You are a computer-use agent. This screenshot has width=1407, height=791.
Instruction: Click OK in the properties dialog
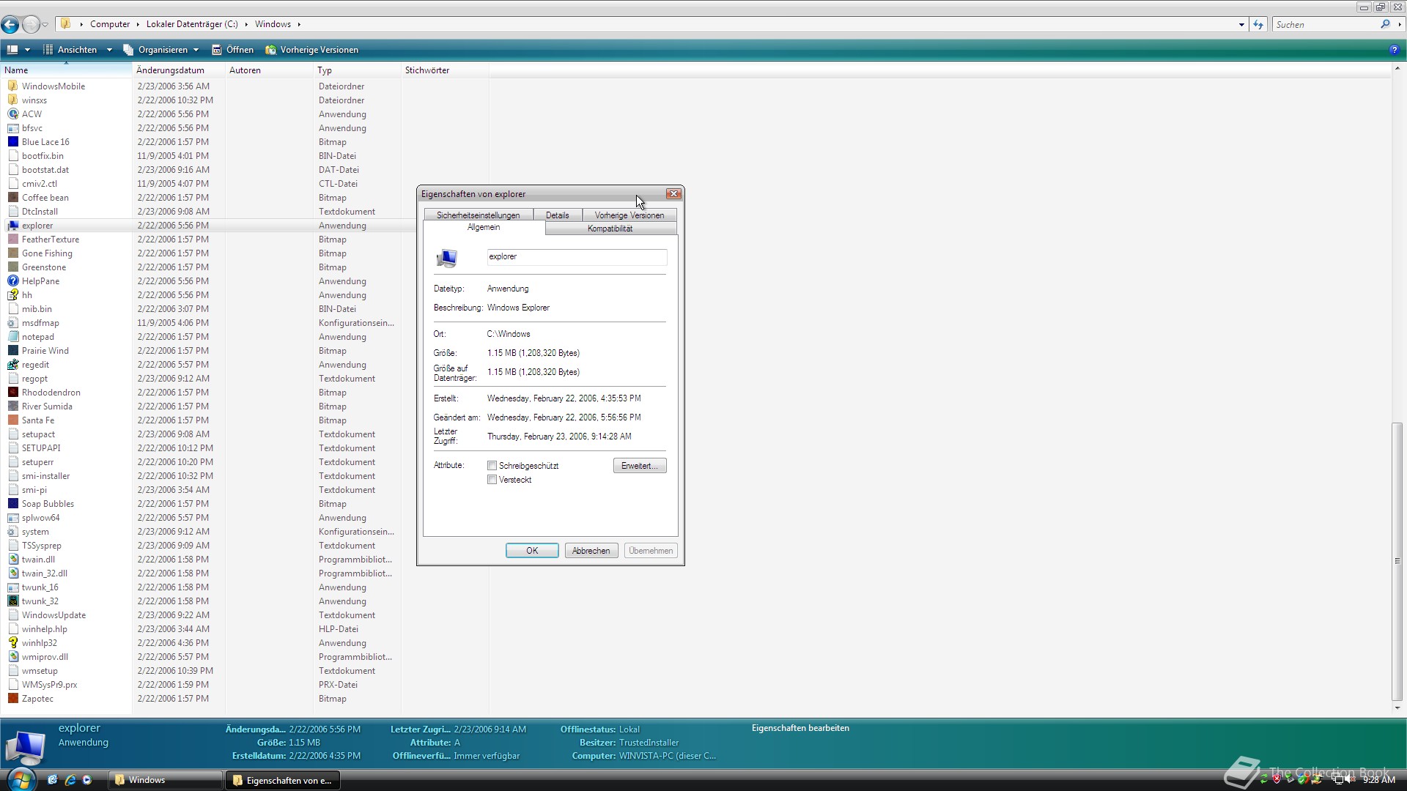[x=532, y=551]
